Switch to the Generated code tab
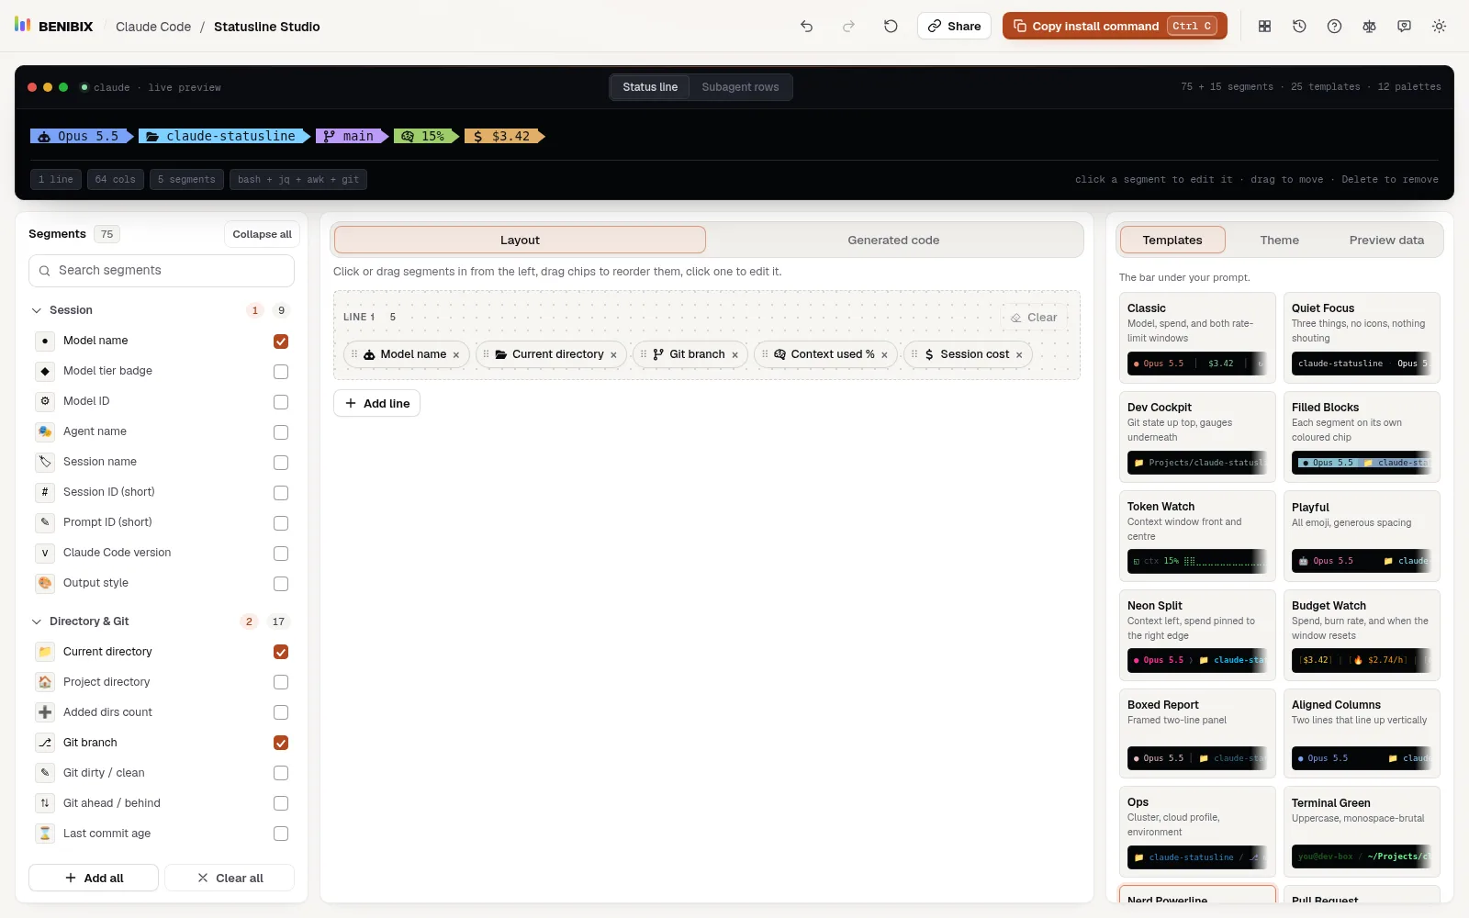The height and width of the screenshot is (918, 1469). tap(893, 241)
